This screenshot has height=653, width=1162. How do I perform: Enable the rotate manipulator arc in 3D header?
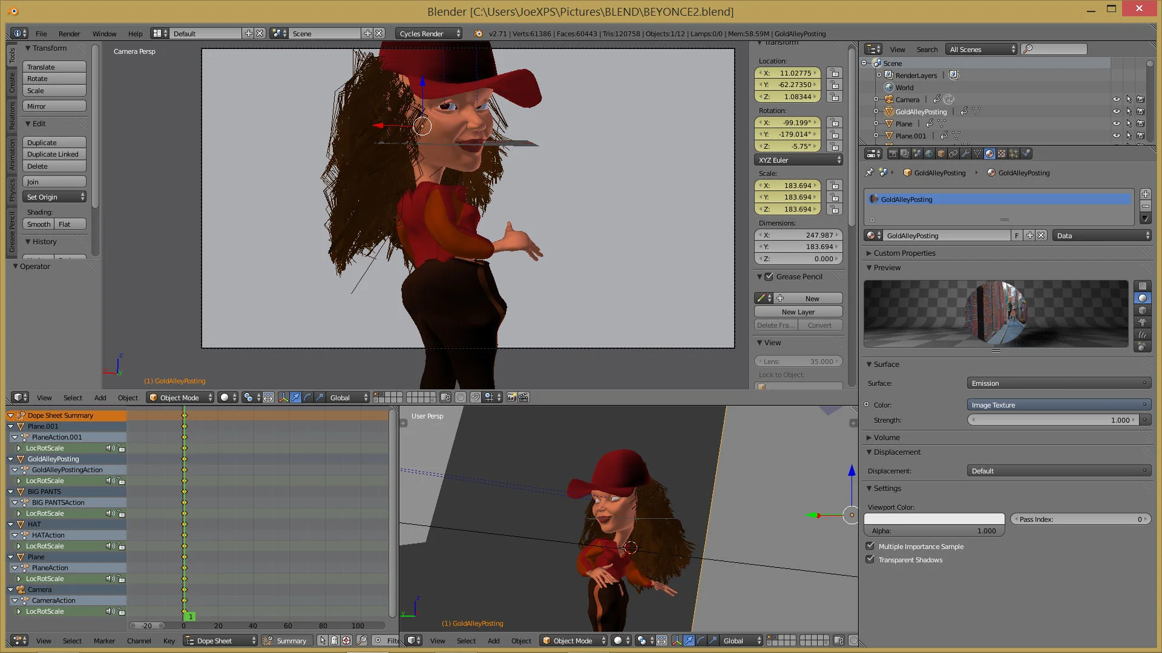[307, 397]
